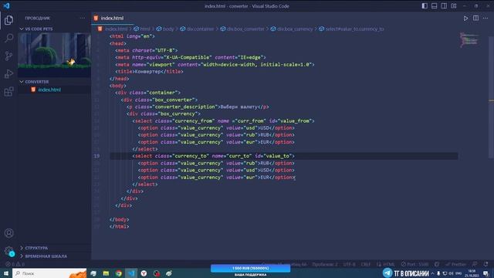Open the Run and Debug view
494x278 pixels.
[8, 74]
